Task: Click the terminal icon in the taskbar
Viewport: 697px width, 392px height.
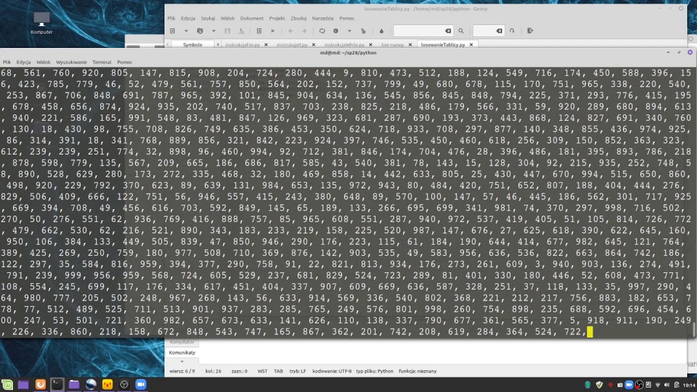Action: point(57,384)
